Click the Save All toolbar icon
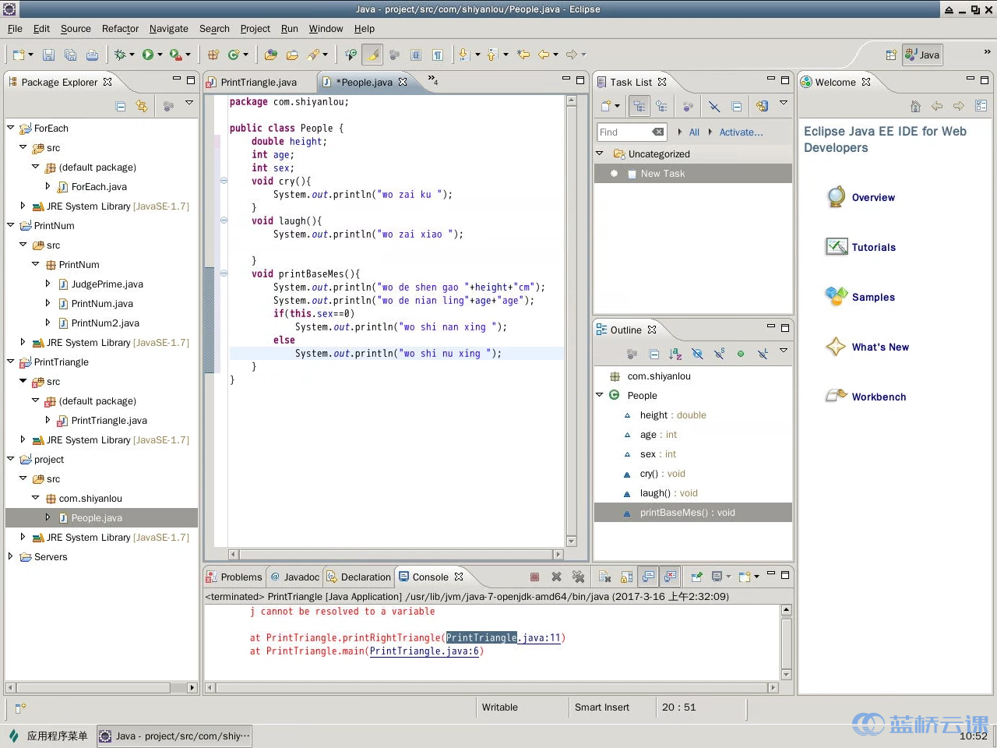This screenshot has height=748, width=997. click(x=70, y=55)
